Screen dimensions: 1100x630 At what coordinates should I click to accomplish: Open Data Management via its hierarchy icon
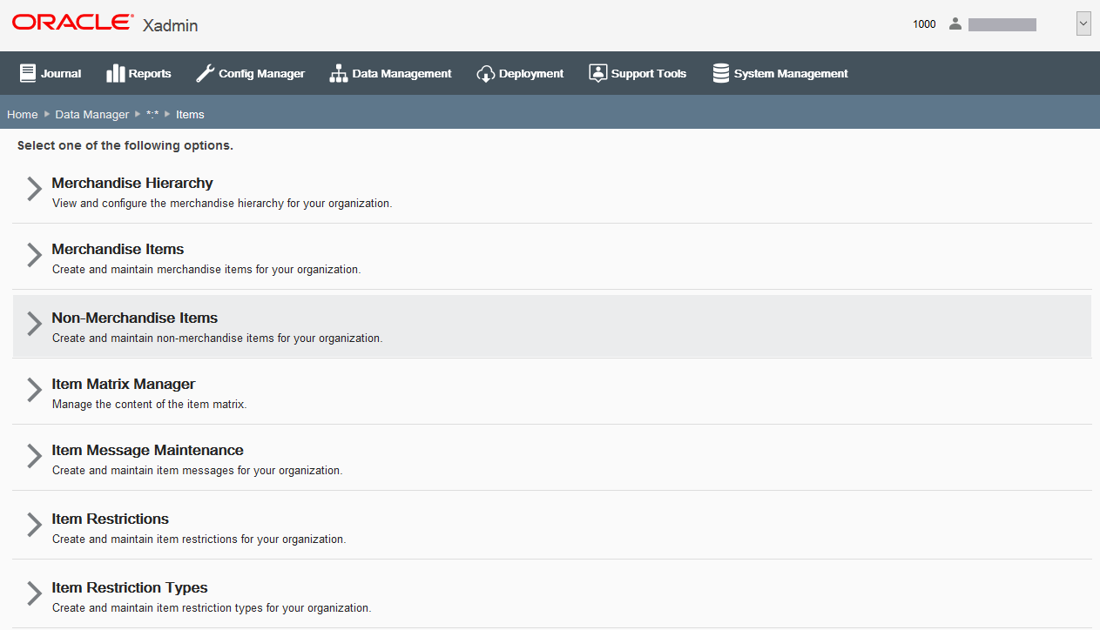tap(337, 73)
